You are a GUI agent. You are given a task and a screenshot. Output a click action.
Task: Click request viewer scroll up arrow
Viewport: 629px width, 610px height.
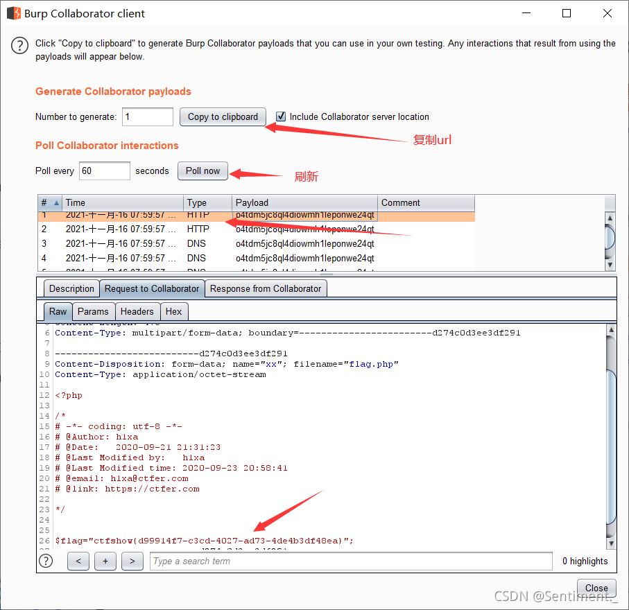611,330
